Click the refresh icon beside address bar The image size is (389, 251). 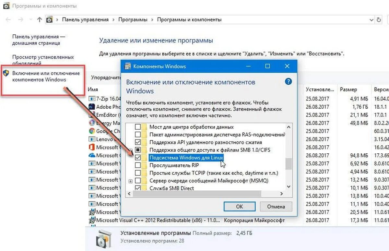[x=379, y=20]
